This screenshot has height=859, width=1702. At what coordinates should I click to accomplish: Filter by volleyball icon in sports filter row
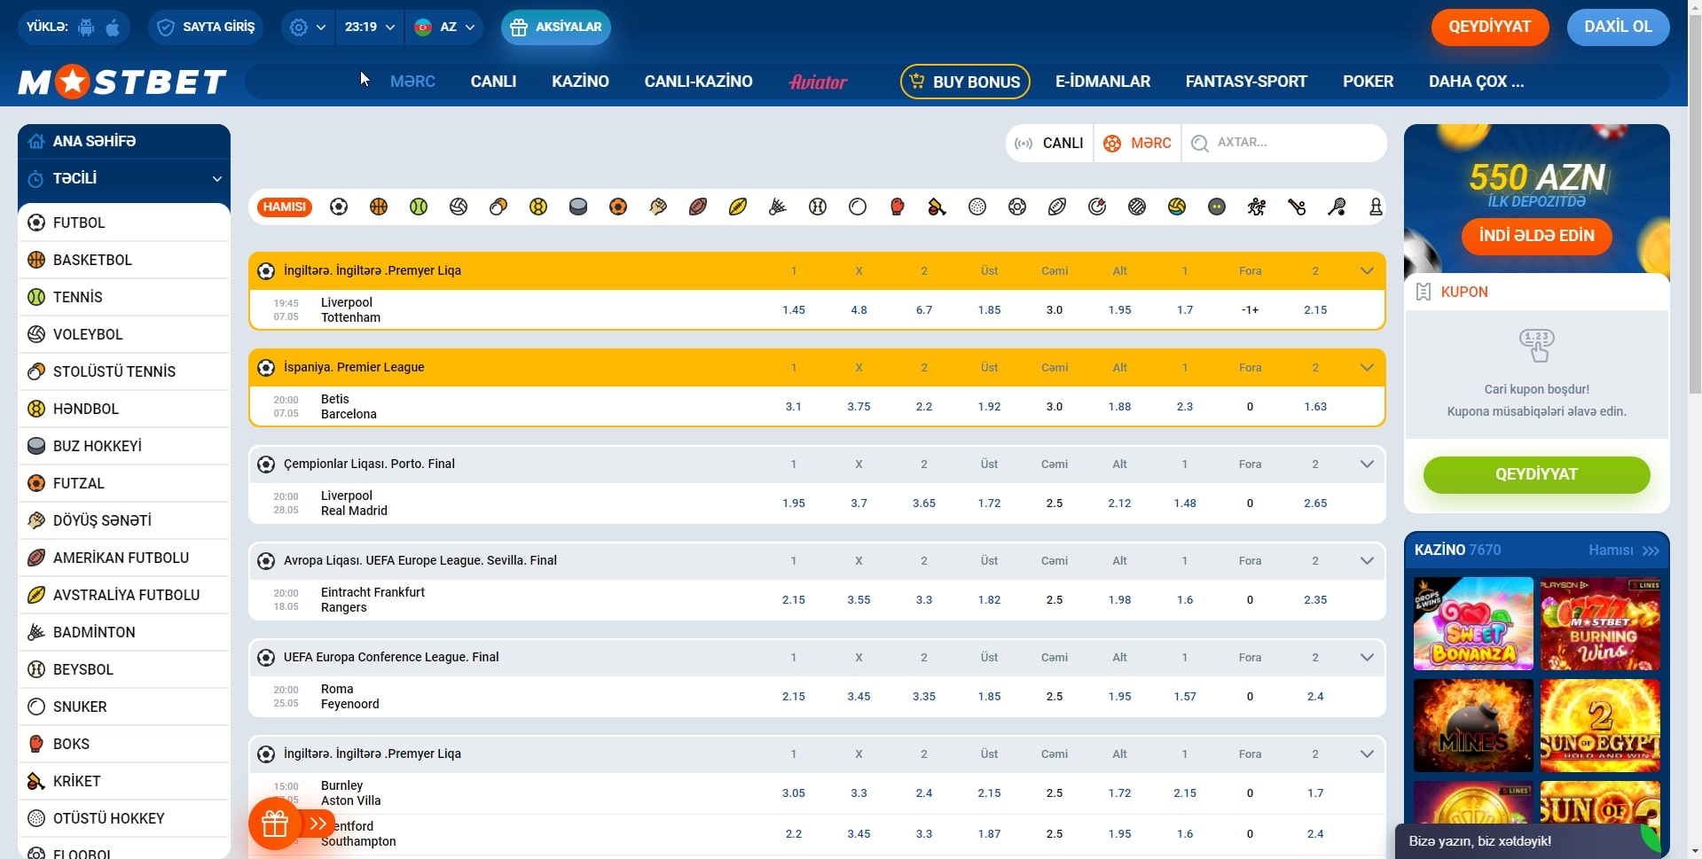(459, 207)
